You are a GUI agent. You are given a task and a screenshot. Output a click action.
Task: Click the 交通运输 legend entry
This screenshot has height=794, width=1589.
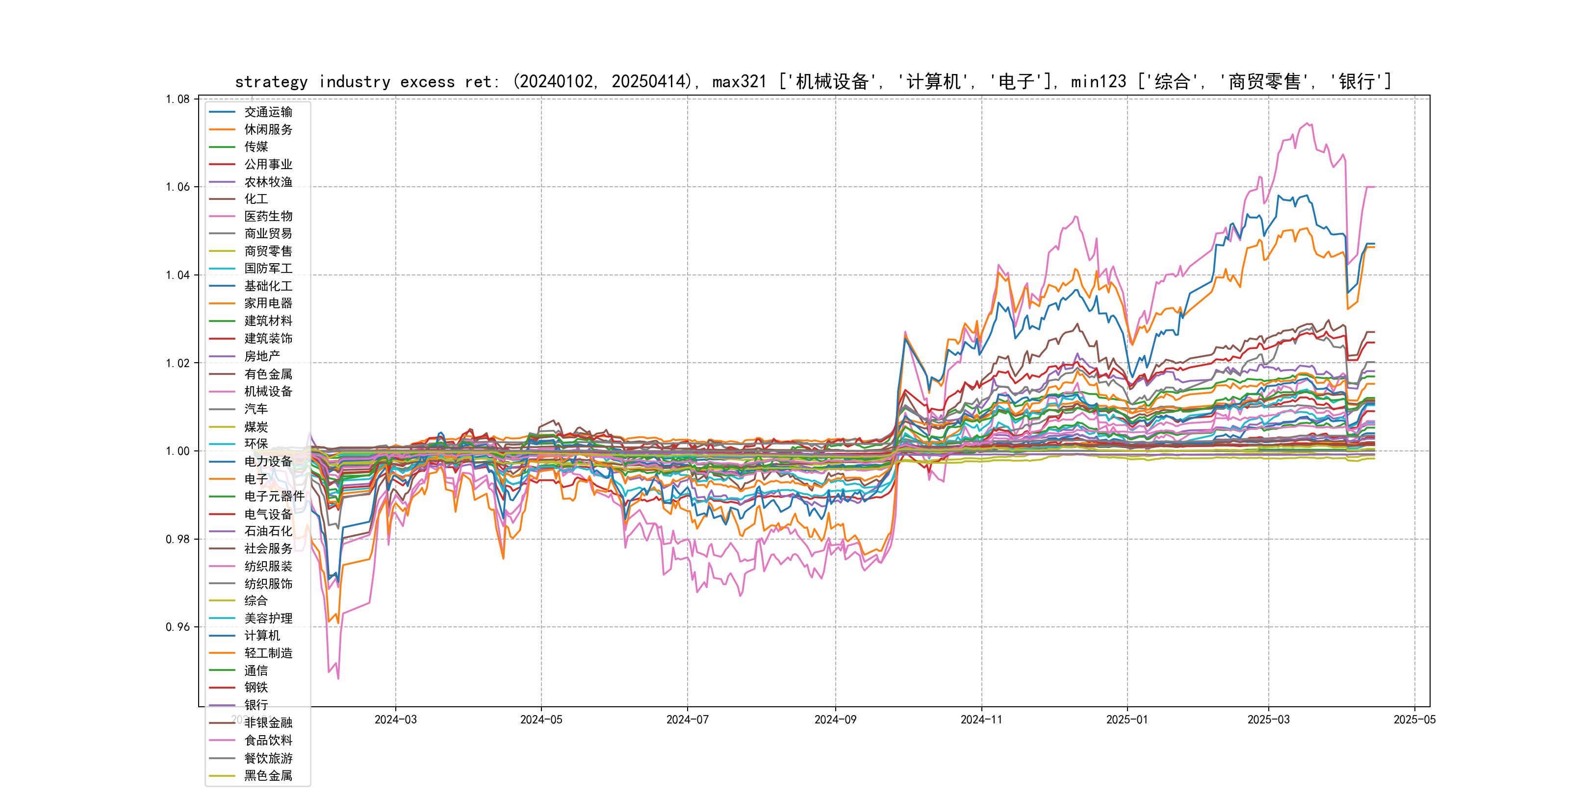click(268, 112)
